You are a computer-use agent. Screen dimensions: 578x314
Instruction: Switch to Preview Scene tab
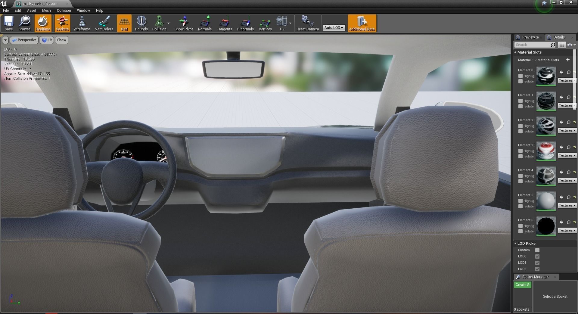[x=529, y=37]
